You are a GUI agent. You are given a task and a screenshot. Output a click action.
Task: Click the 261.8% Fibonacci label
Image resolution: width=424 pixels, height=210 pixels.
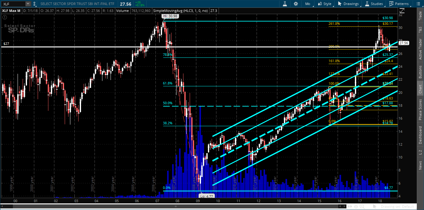[334, 24]
